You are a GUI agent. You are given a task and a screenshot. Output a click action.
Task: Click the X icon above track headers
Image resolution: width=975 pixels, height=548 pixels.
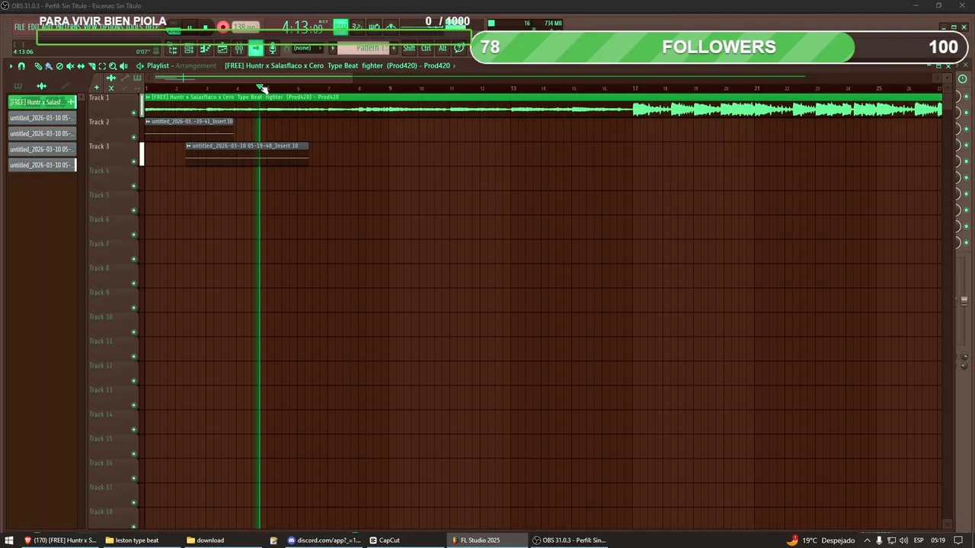pyautogui.click(x=111, y=88)
